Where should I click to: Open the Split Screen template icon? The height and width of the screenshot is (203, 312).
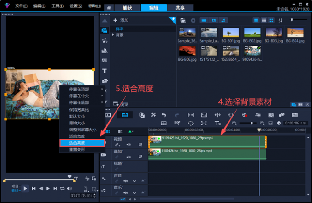click(x=163, y=123)
